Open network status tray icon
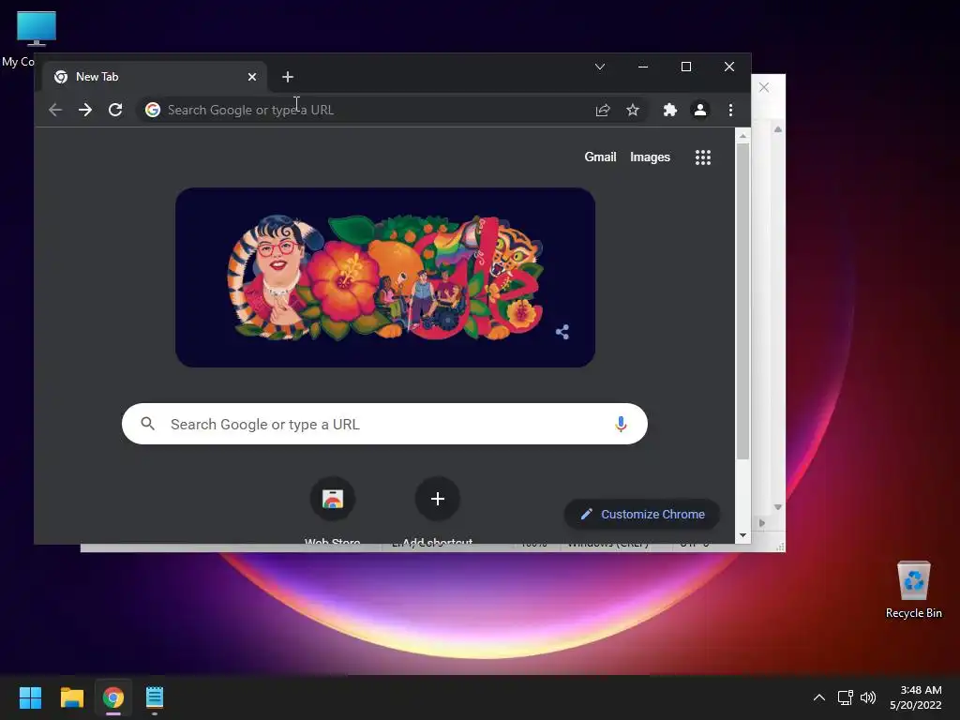This screenshot has height=720, width=960. tap(846, 697)
